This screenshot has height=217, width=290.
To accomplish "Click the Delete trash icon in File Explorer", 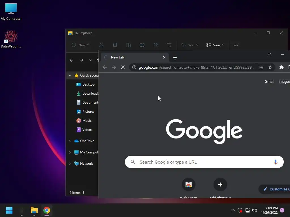I will click(x=169, y=45).
